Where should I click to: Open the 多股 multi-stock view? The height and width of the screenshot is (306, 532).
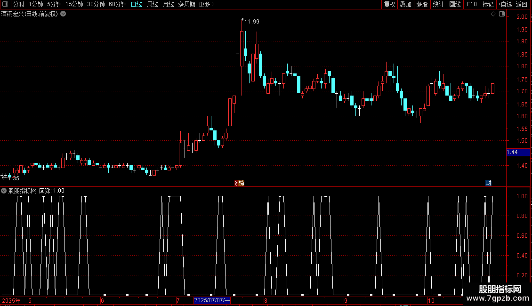[x=422, y=4]
